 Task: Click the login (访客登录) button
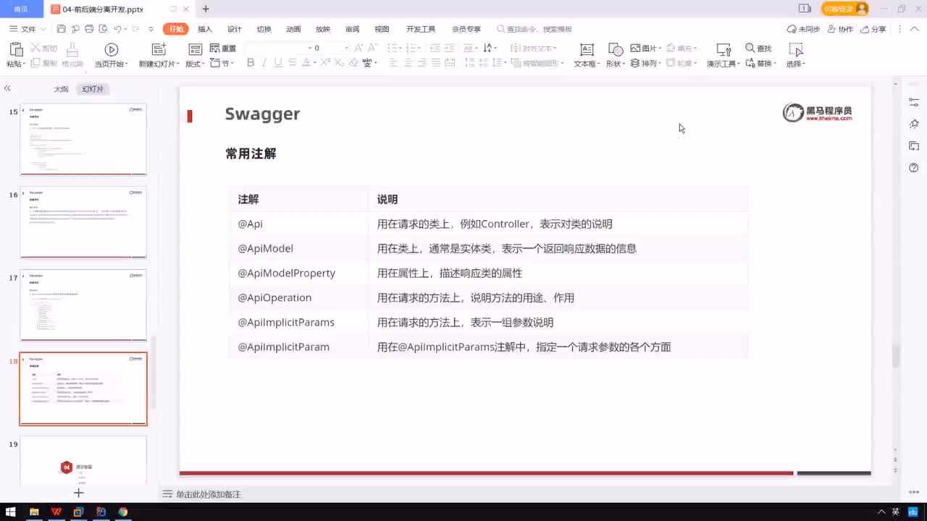click(x=844, y=9)
